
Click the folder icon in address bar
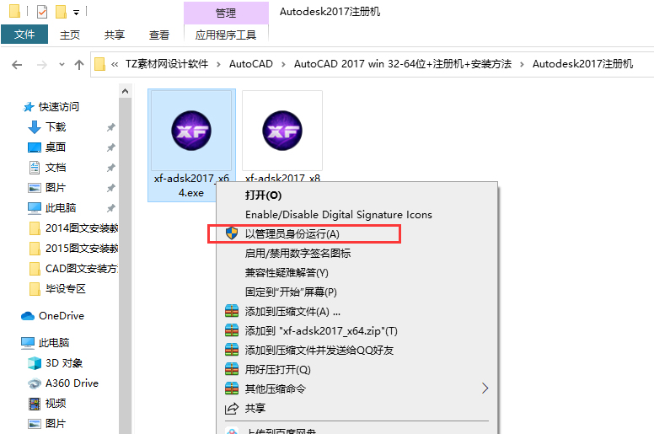tap(99, 64)
